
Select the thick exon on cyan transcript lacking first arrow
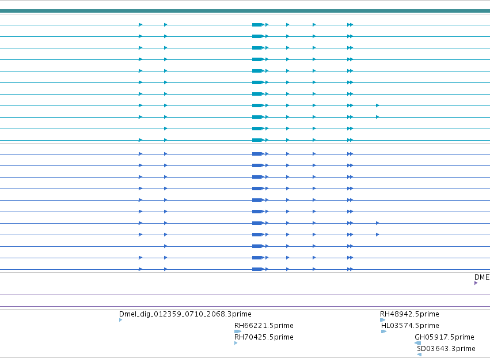[x=258, y=129]
